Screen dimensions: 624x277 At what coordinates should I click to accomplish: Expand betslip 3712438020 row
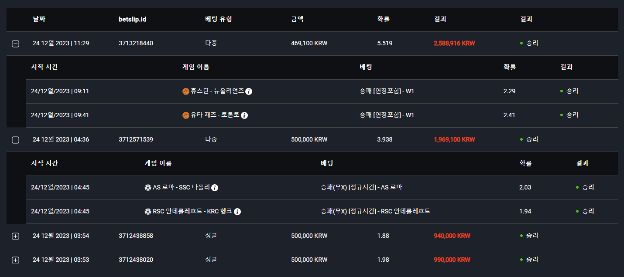pyautogui.click(x=15, y=260)
